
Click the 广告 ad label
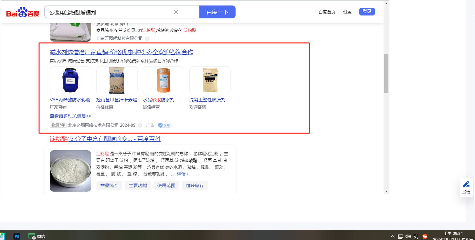pos(150,125)
